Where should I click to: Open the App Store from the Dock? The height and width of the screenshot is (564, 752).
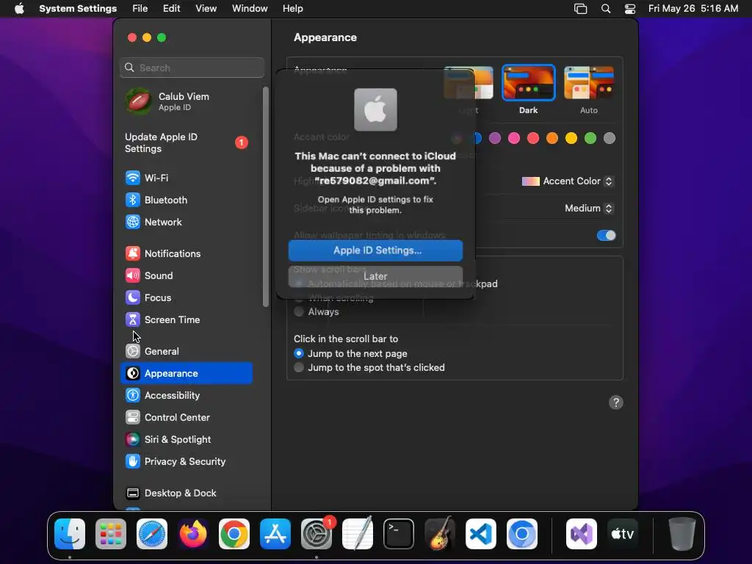275,534
